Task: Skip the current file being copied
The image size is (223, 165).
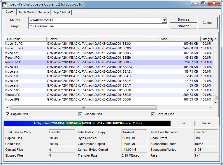Action: [183, 123]
